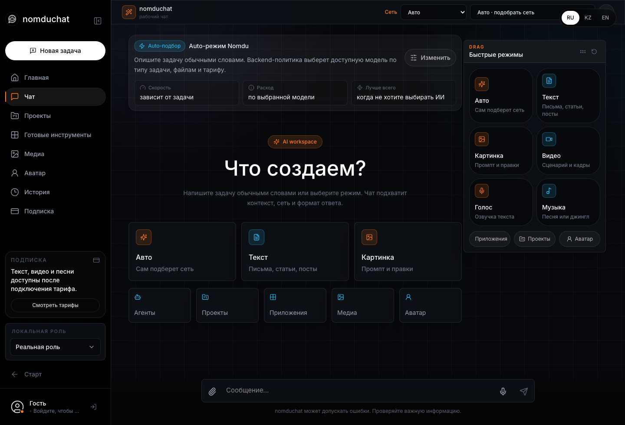Click the Auto-подбор badge

pyautogui.click(x=160, y=46)
